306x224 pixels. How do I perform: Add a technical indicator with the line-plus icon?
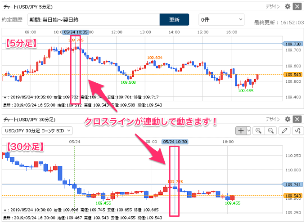click(x=298, y=131)
